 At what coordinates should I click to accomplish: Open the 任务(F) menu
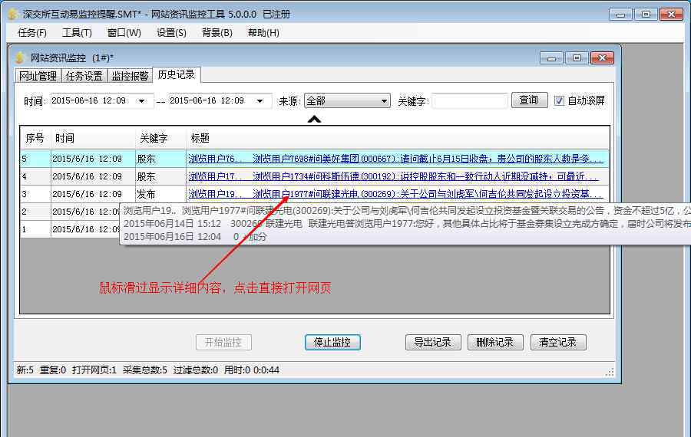[31, 32]
